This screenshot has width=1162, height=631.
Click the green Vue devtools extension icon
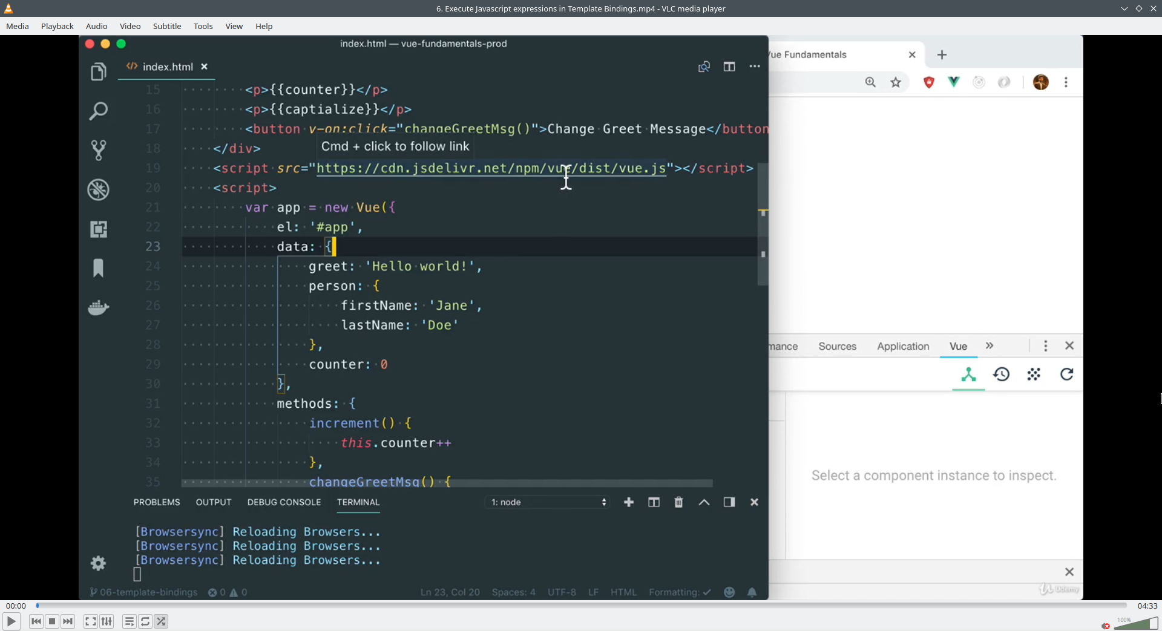click(x=954, y=82)
